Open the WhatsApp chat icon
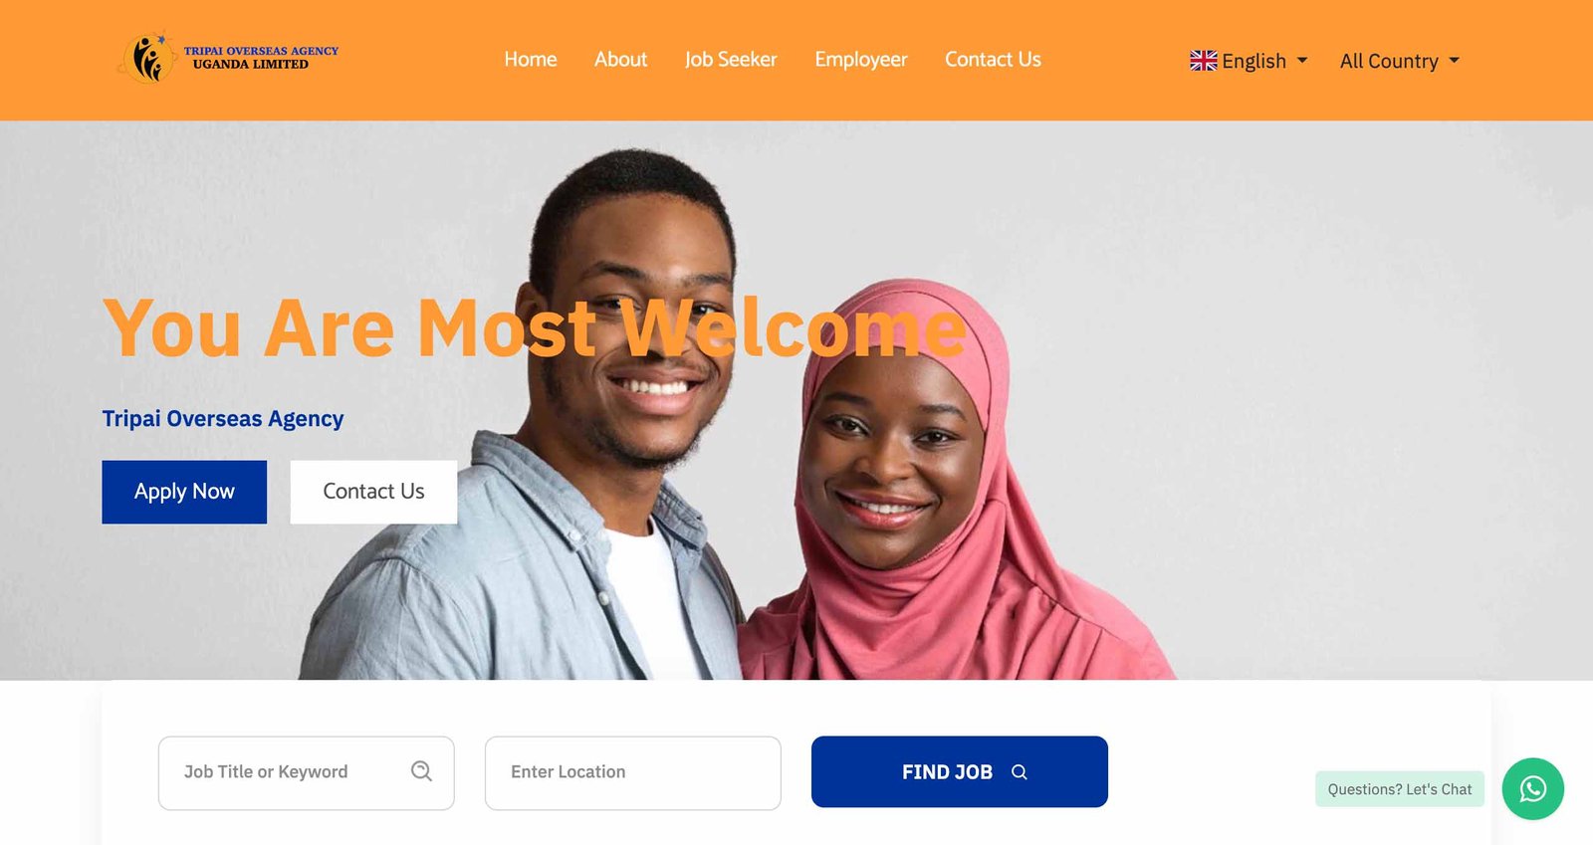Image resolution: width=1593 pixels, height=845 pixels. [x=1532, y=789]
